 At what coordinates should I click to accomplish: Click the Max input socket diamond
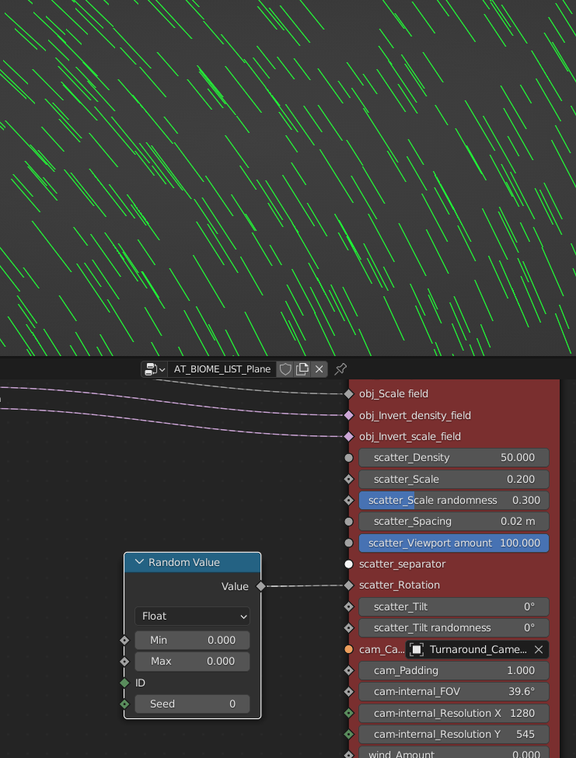click(124, 662)
